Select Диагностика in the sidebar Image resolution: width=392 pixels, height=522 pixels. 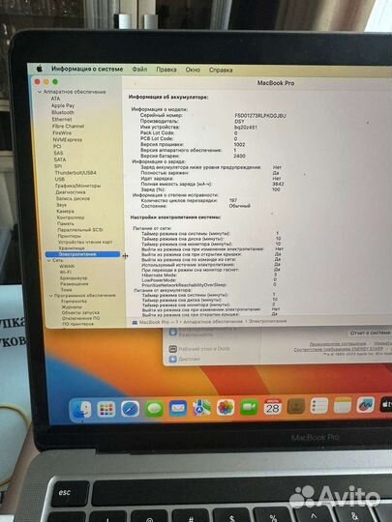(71, 192)
